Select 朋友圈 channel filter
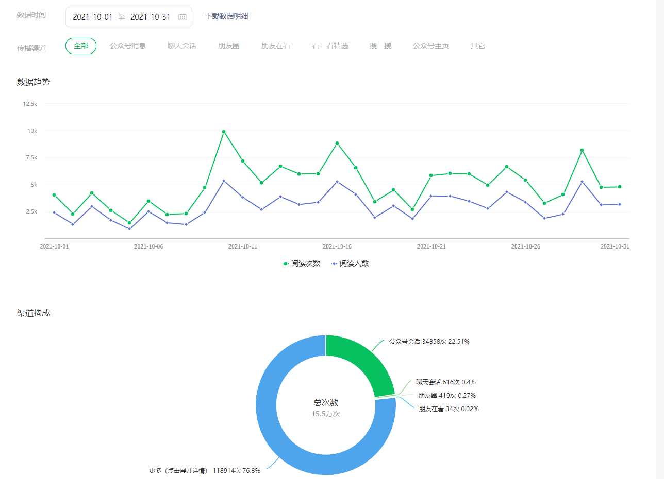664x479 pixels. [x=229, y=46]
